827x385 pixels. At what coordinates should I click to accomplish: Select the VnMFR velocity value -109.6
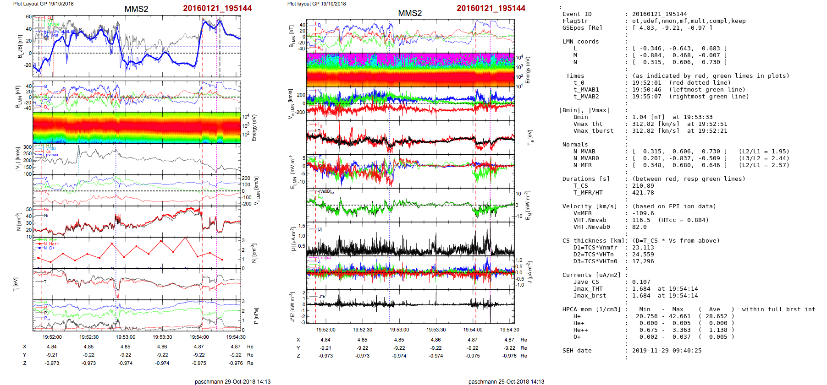pos(643,213)
